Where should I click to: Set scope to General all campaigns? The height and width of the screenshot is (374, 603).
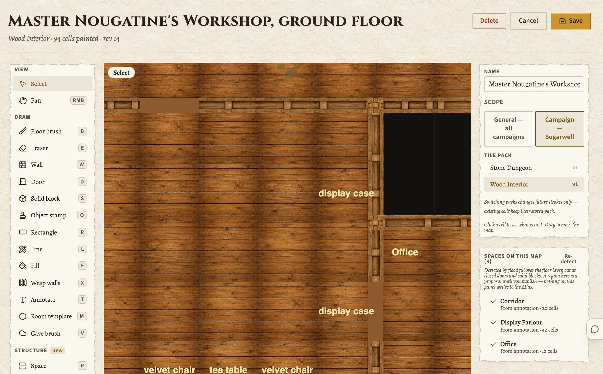[x=508, y=128]
